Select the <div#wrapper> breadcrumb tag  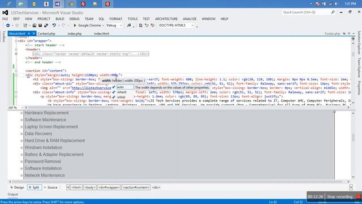(109, 188)
